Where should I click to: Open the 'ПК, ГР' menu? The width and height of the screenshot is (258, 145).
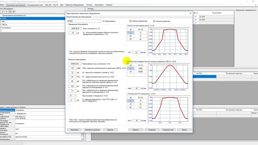pos(56,5)
